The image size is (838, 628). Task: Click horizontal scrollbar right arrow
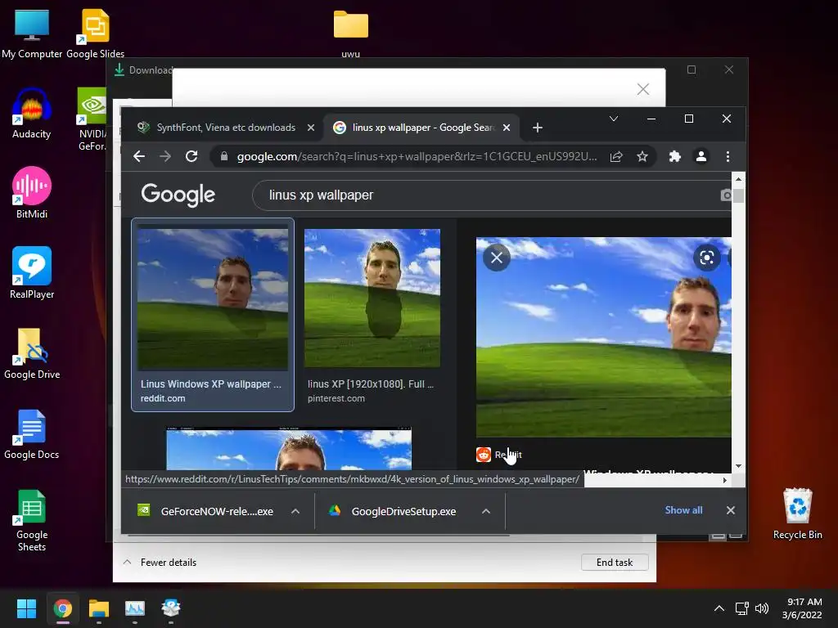[725, 480]
